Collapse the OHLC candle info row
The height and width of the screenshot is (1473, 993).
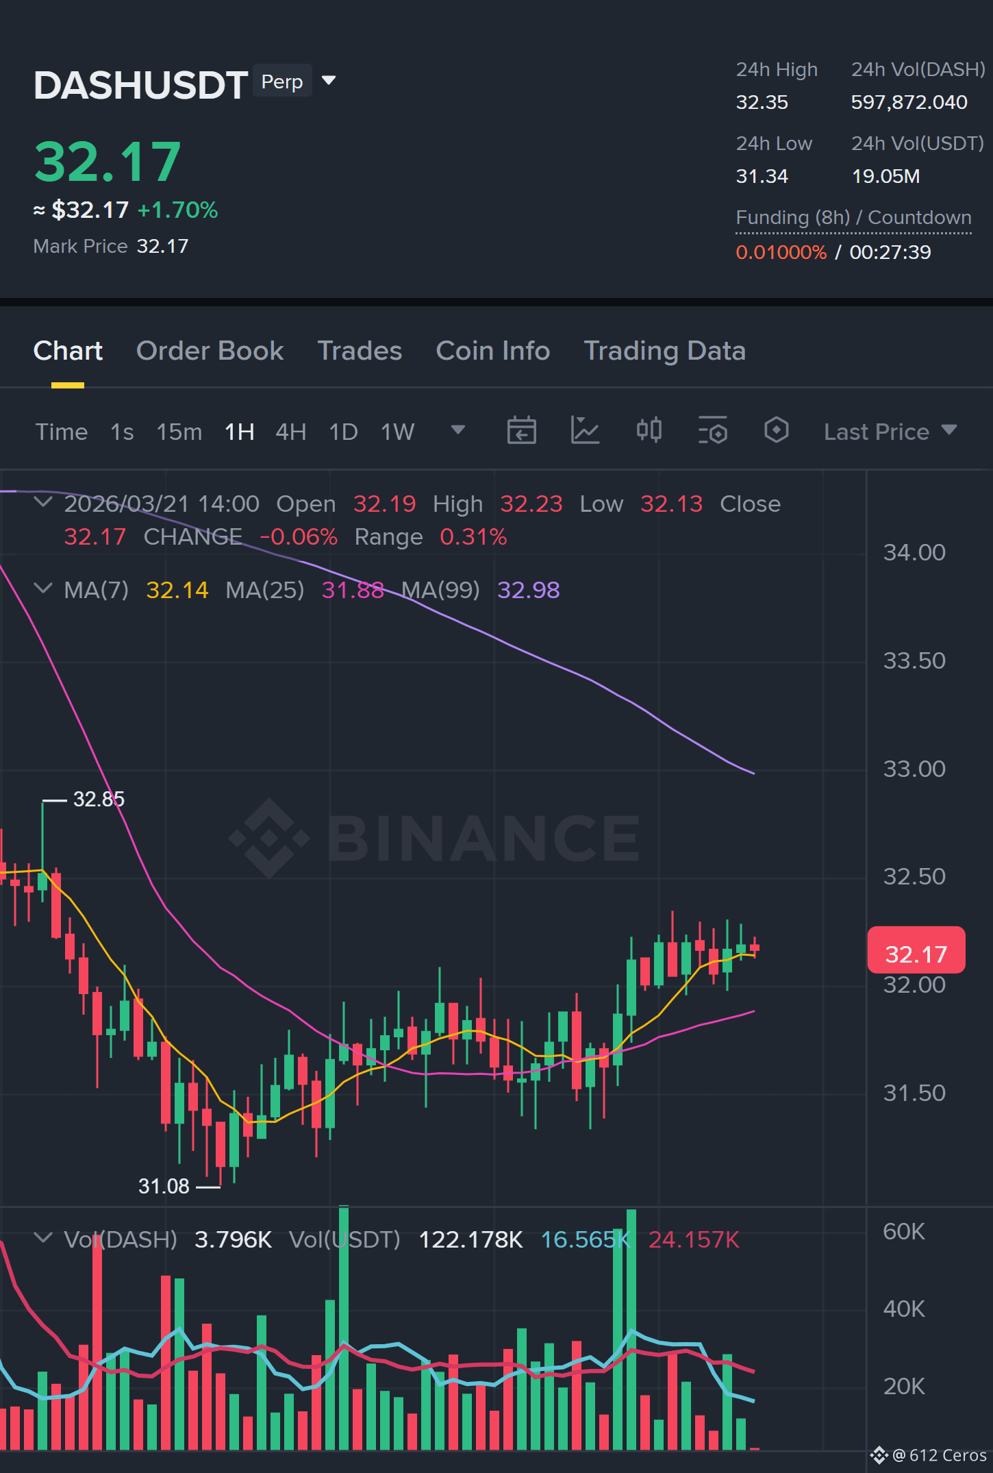(43, 503)
